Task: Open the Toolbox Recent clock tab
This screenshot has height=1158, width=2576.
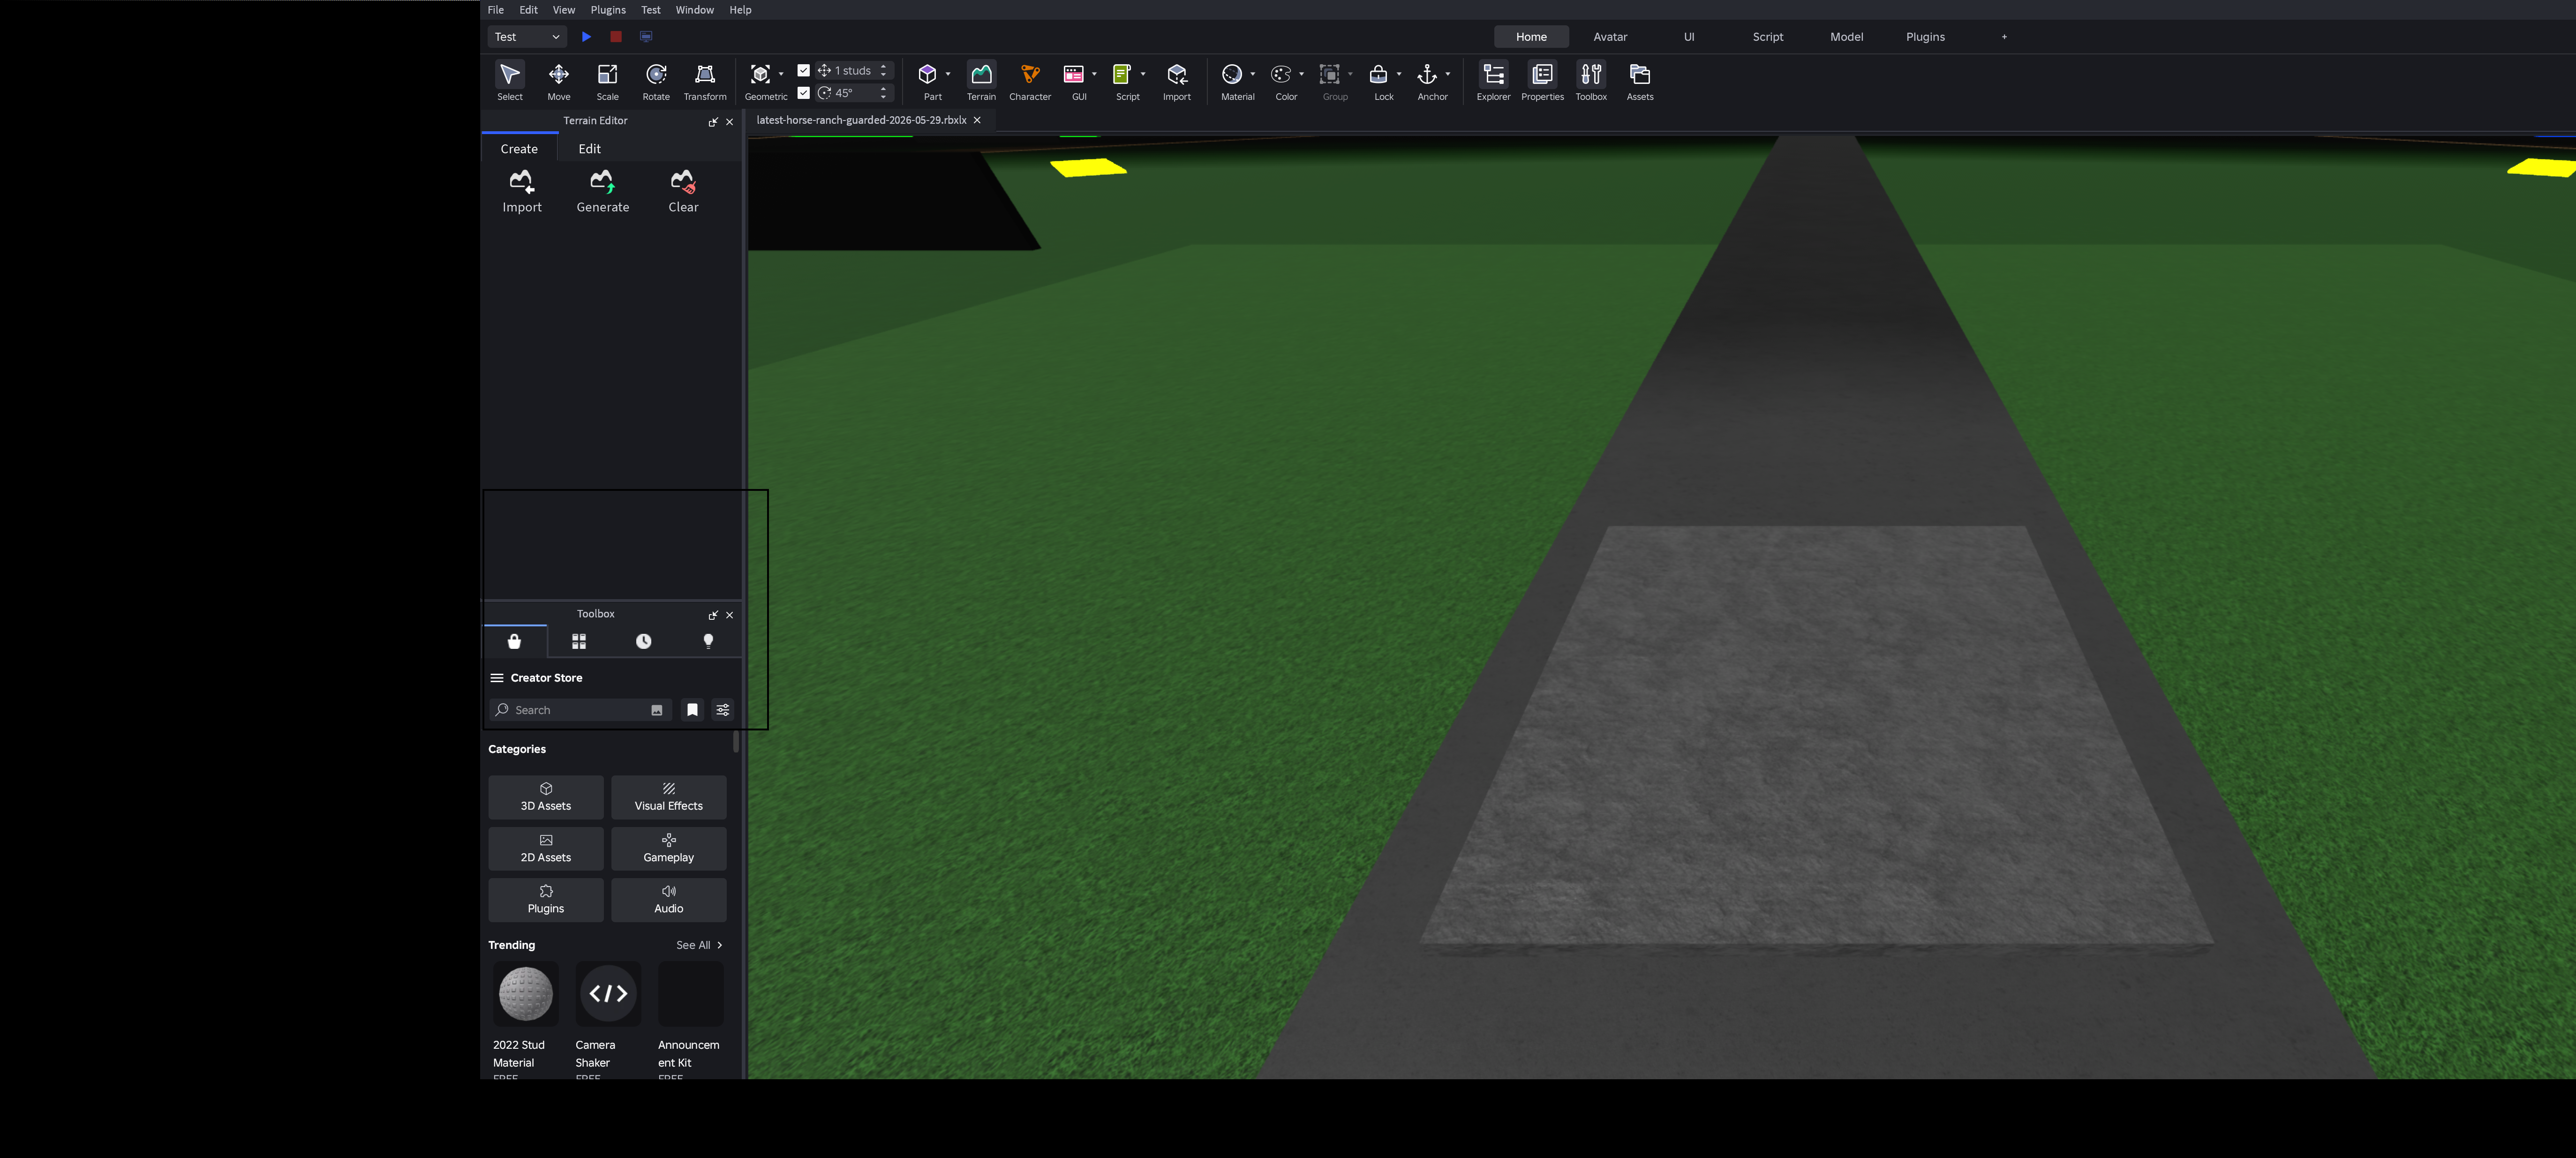Action: tap(644, 641)
